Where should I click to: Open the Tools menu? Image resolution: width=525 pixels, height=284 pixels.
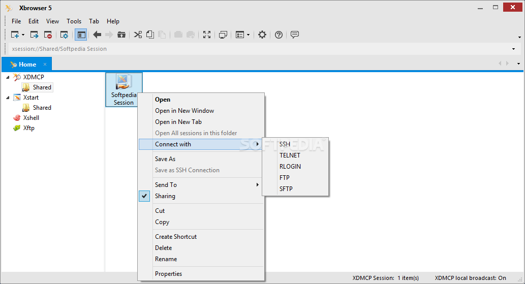click(x=74, y=21)
